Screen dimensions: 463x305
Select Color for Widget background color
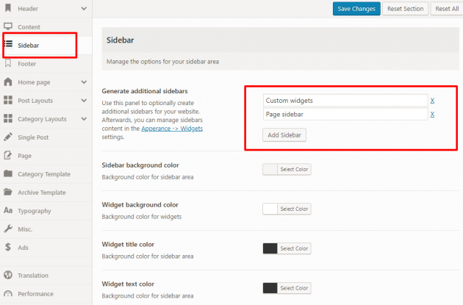[294, 209]
